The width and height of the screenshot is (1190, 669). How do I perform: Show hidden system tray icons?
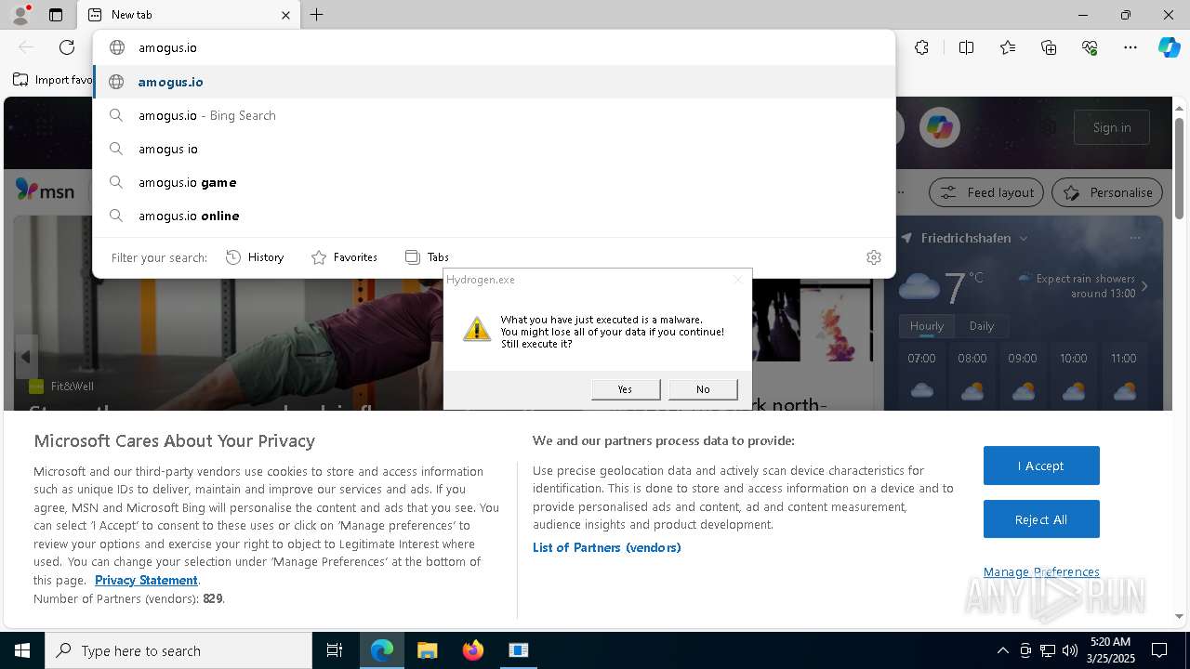[x=1002, y=650]
